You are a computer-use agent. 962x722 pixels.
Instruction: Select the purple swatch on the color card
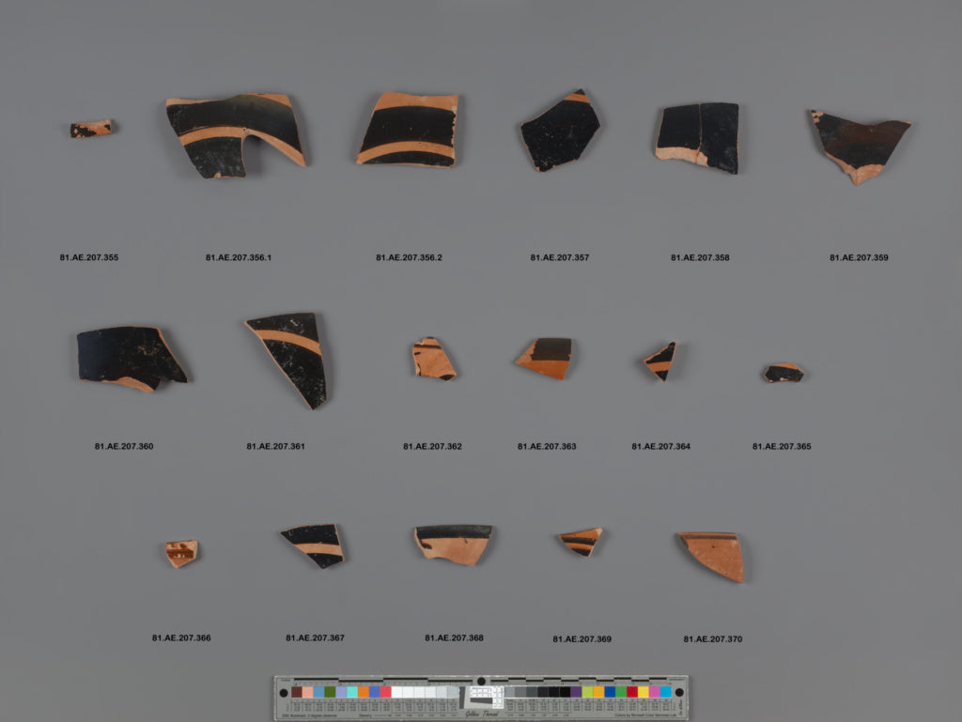click(x=576, y=692)
